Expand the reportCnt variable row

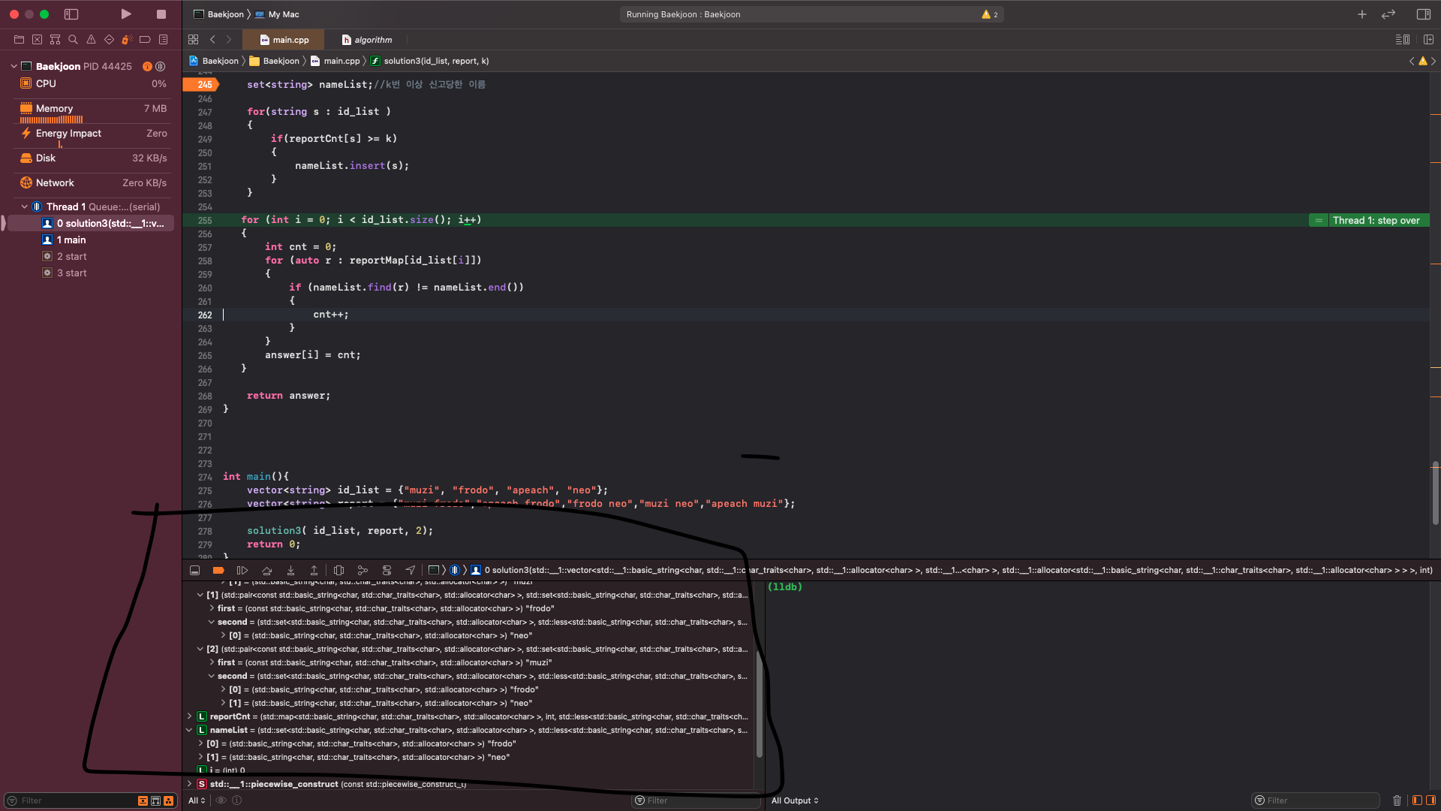pyautogui.click(x=189, y=716)
